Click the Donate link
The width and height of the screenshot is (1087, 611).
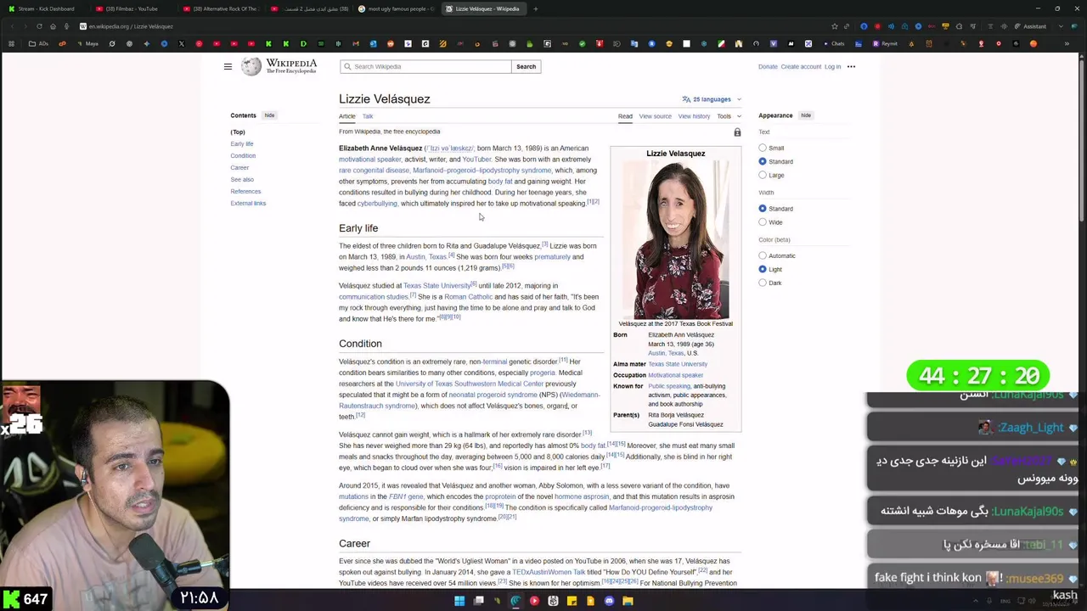point(768,66)
